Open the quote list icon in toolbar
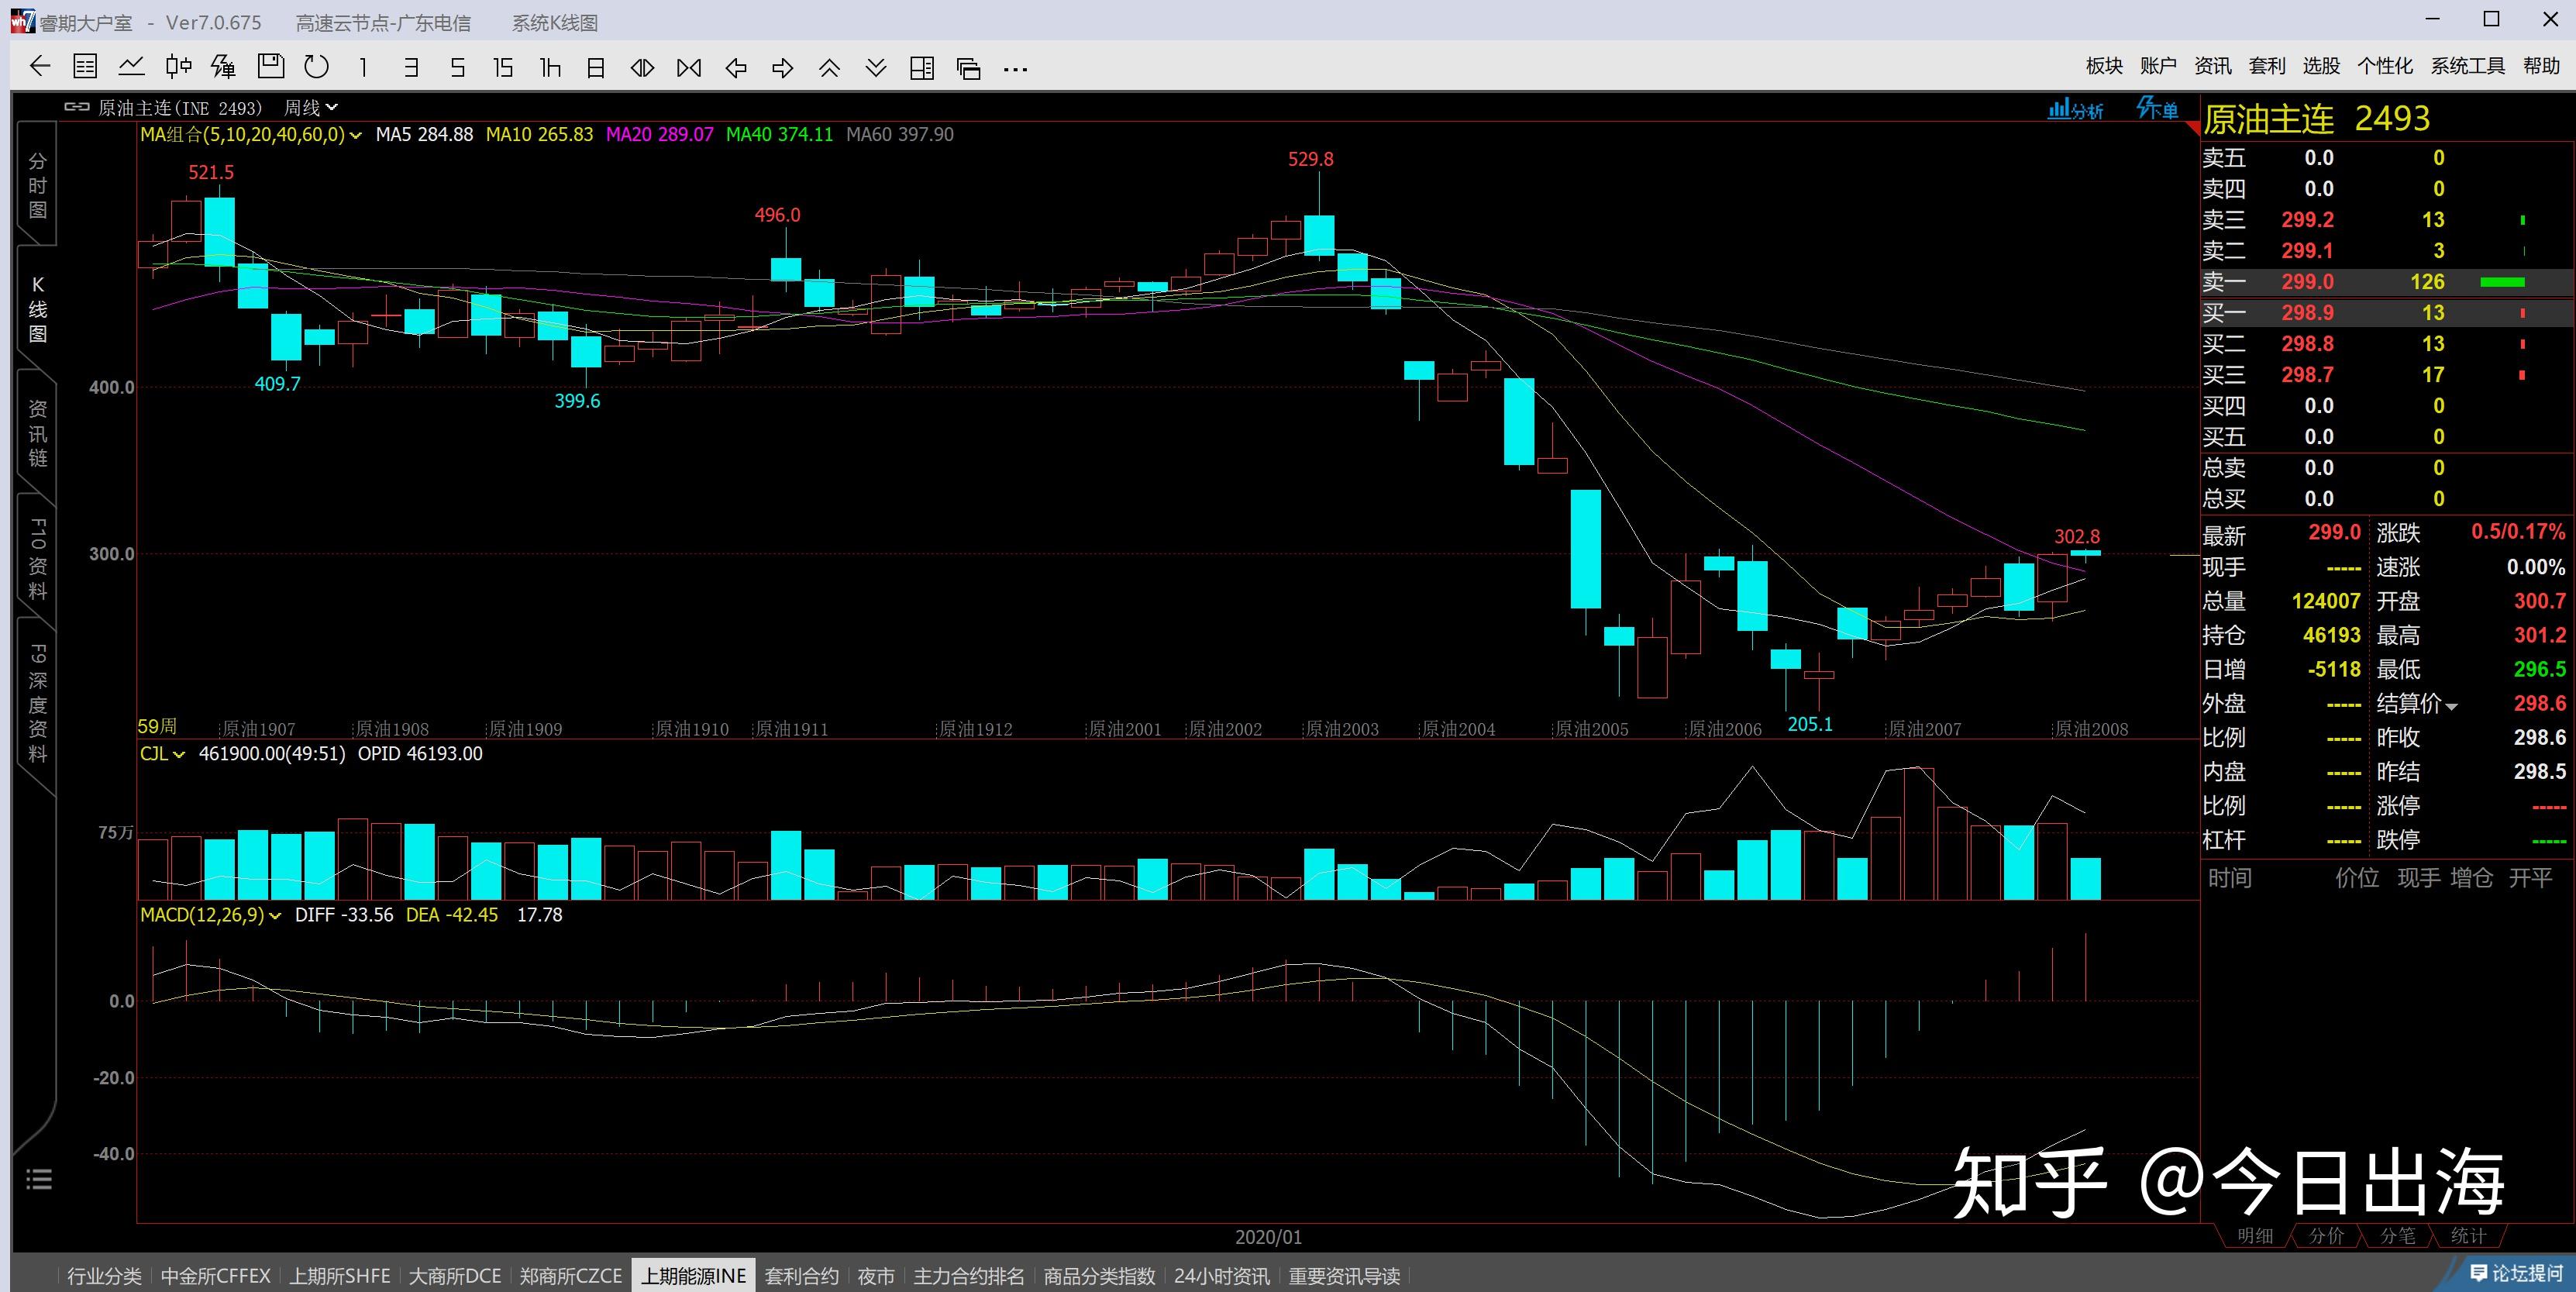The width and height of the screenshot is (2576, 1292). [85, 67]
